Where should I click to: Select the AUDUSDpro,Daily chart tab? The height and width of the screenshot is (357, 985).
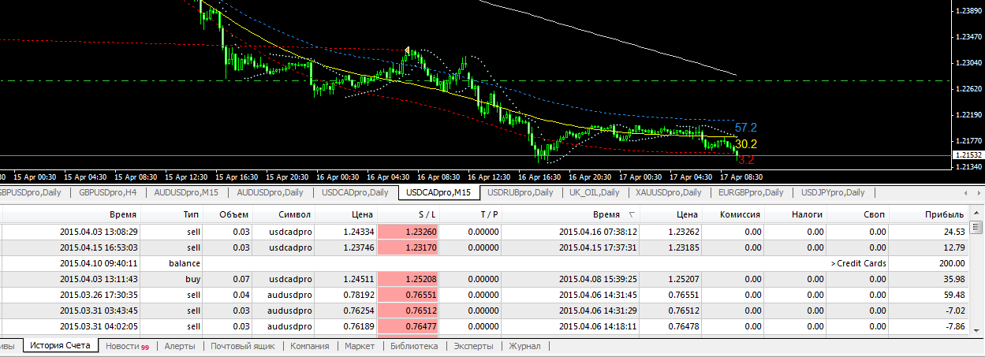click(271, 192)
